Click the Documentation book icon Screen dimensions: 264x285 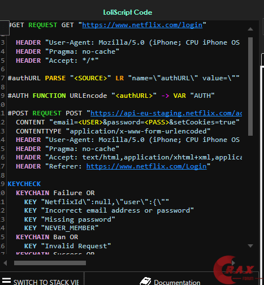[x=145, y=282]
